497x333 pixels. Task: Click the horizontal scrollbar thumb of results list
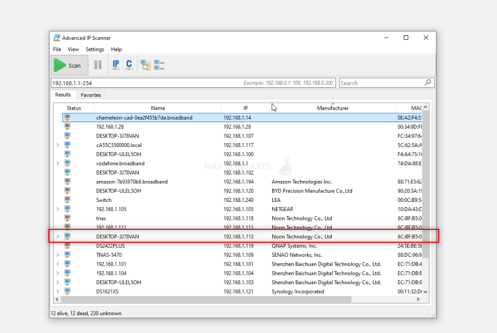[x=206, y=299]
